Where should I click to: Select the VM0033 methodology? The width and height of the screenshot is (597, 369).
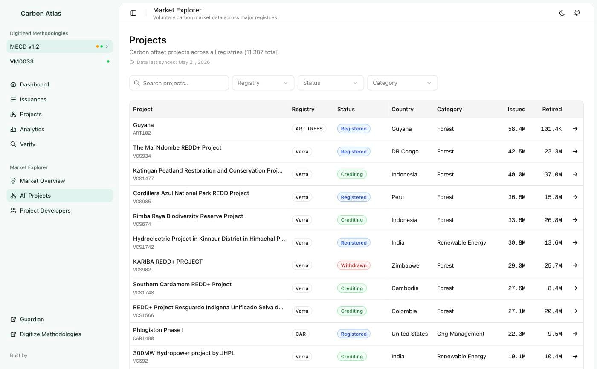(x=60, y=61)
